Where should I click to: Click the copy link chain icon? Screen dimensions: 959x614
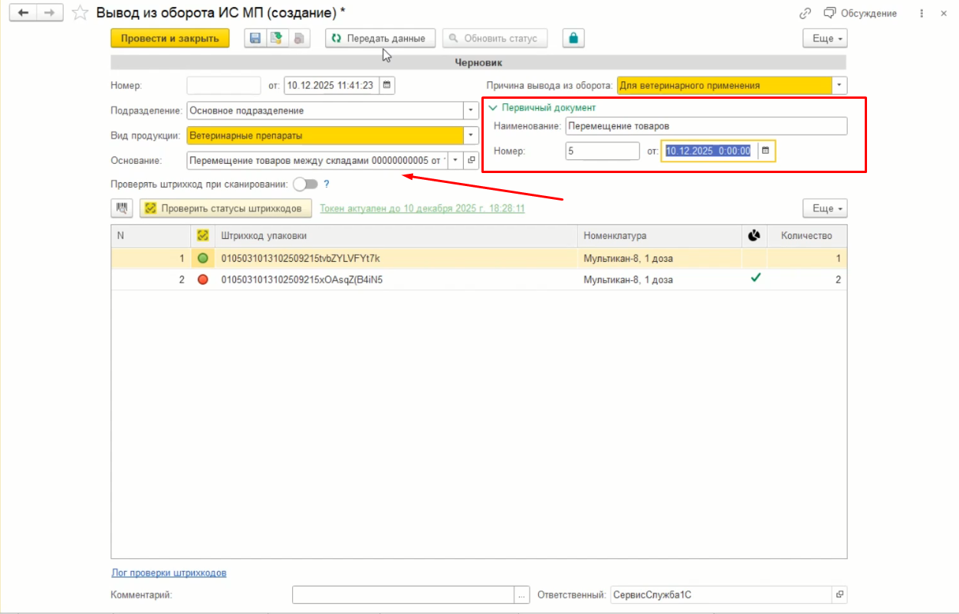(x=805, y=13)
